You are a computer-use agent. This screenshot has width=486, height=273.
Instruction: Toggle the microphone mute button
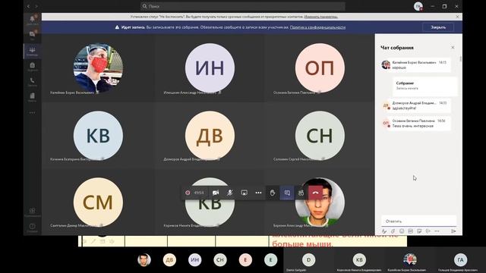229,193
